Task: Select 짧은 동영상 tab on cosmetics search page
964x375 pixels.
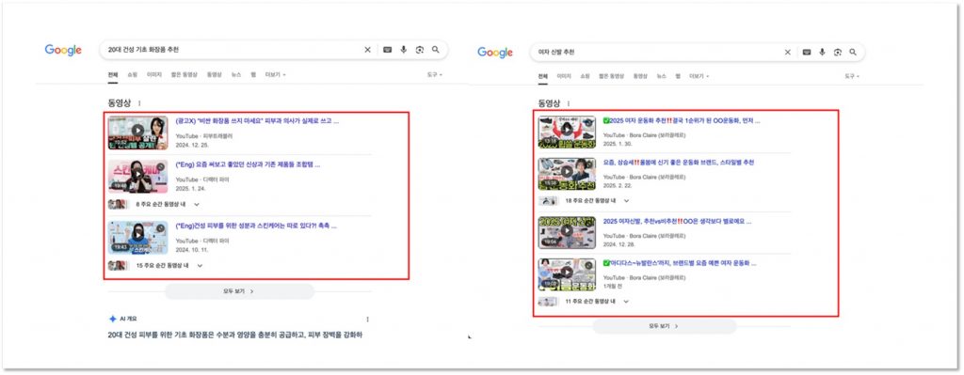Action: pos(184,75)
